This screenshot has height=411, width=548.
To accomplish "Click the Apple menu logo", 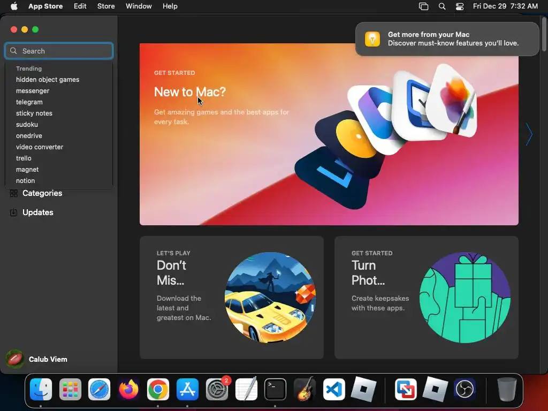I will pyautogui.click(x=14, y=6).
